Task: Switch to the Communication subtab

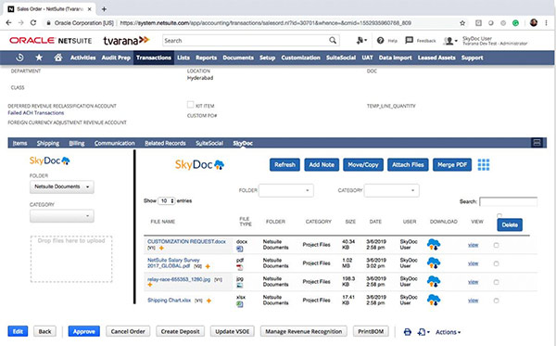Action: tap(115, 143)
